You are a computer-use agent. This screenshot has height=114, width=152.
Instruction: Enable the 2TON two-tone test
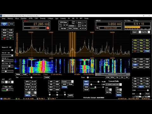click(11, 33)
